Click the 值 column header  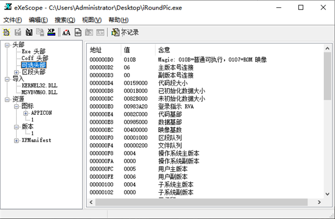(x=138, y=50)
